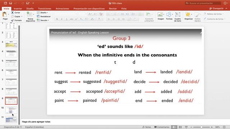Screen dimensions: 230x129
Task: Switch to the Animaciones tab
Action: (x=62, y=9)
